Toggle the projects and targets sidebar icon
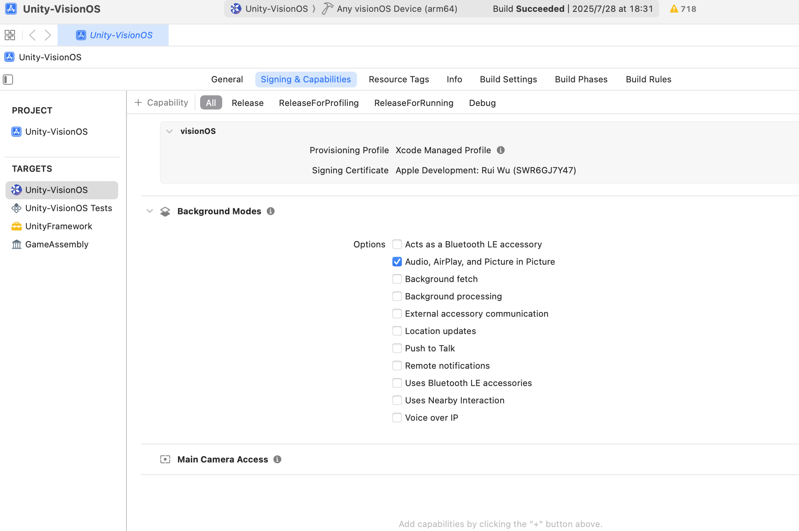This screenshot has height=531, width=799. click(8, 80)
